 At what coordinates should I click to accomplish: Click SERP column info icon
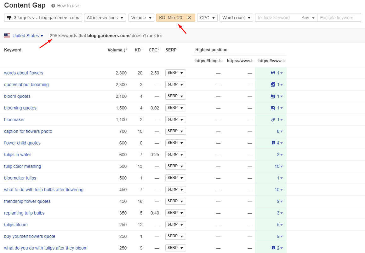[x=178, y=49]
